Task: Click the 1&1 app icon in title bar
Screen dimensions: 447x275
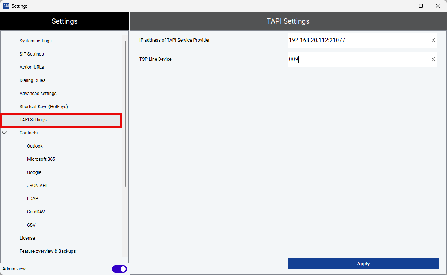Action: 6,6
